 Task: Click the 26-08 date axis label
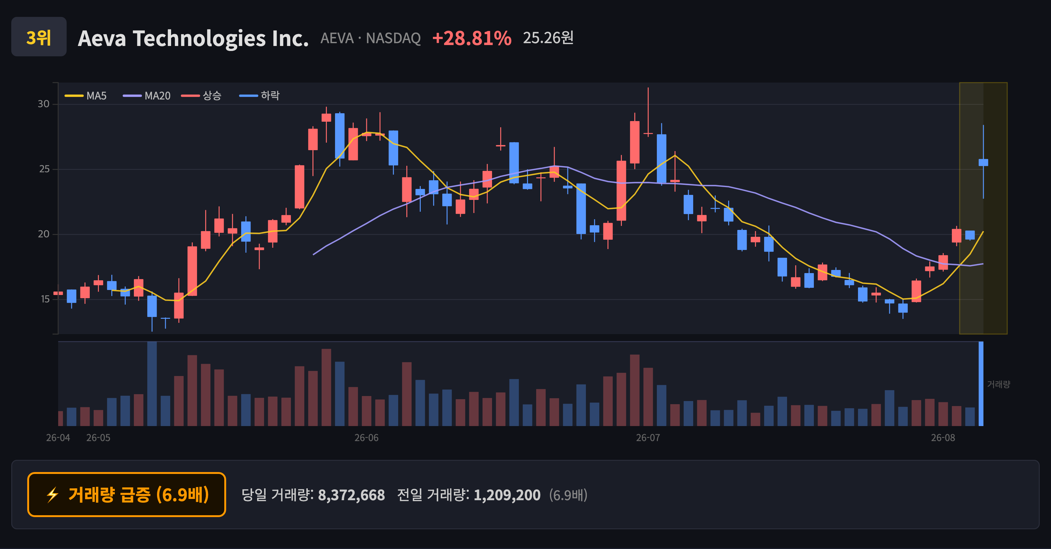[943, 438]
